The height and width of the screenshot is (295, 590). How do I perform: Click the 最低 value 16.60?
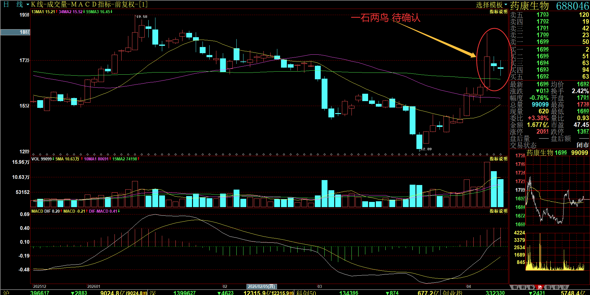pos(583,111)
